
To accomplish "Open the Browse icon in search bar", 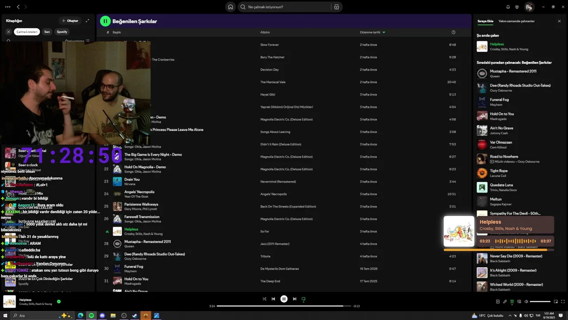I will 336,7.
